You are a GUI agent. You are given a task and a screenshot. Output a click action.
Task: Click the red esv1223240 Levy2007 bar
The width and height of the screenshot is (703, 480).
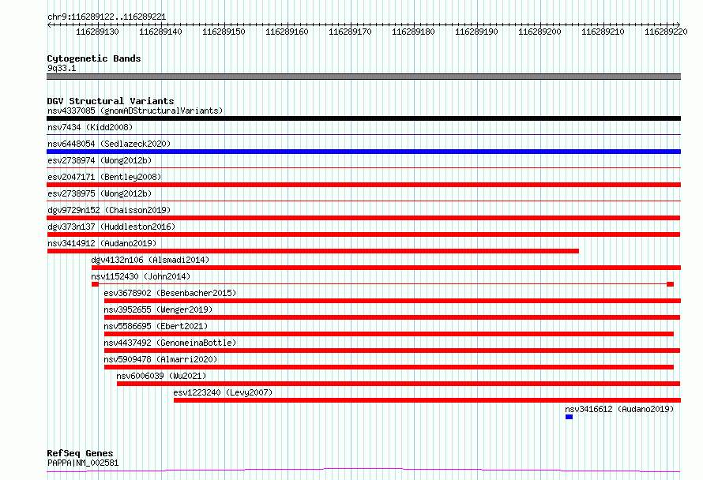click(427, 400)
